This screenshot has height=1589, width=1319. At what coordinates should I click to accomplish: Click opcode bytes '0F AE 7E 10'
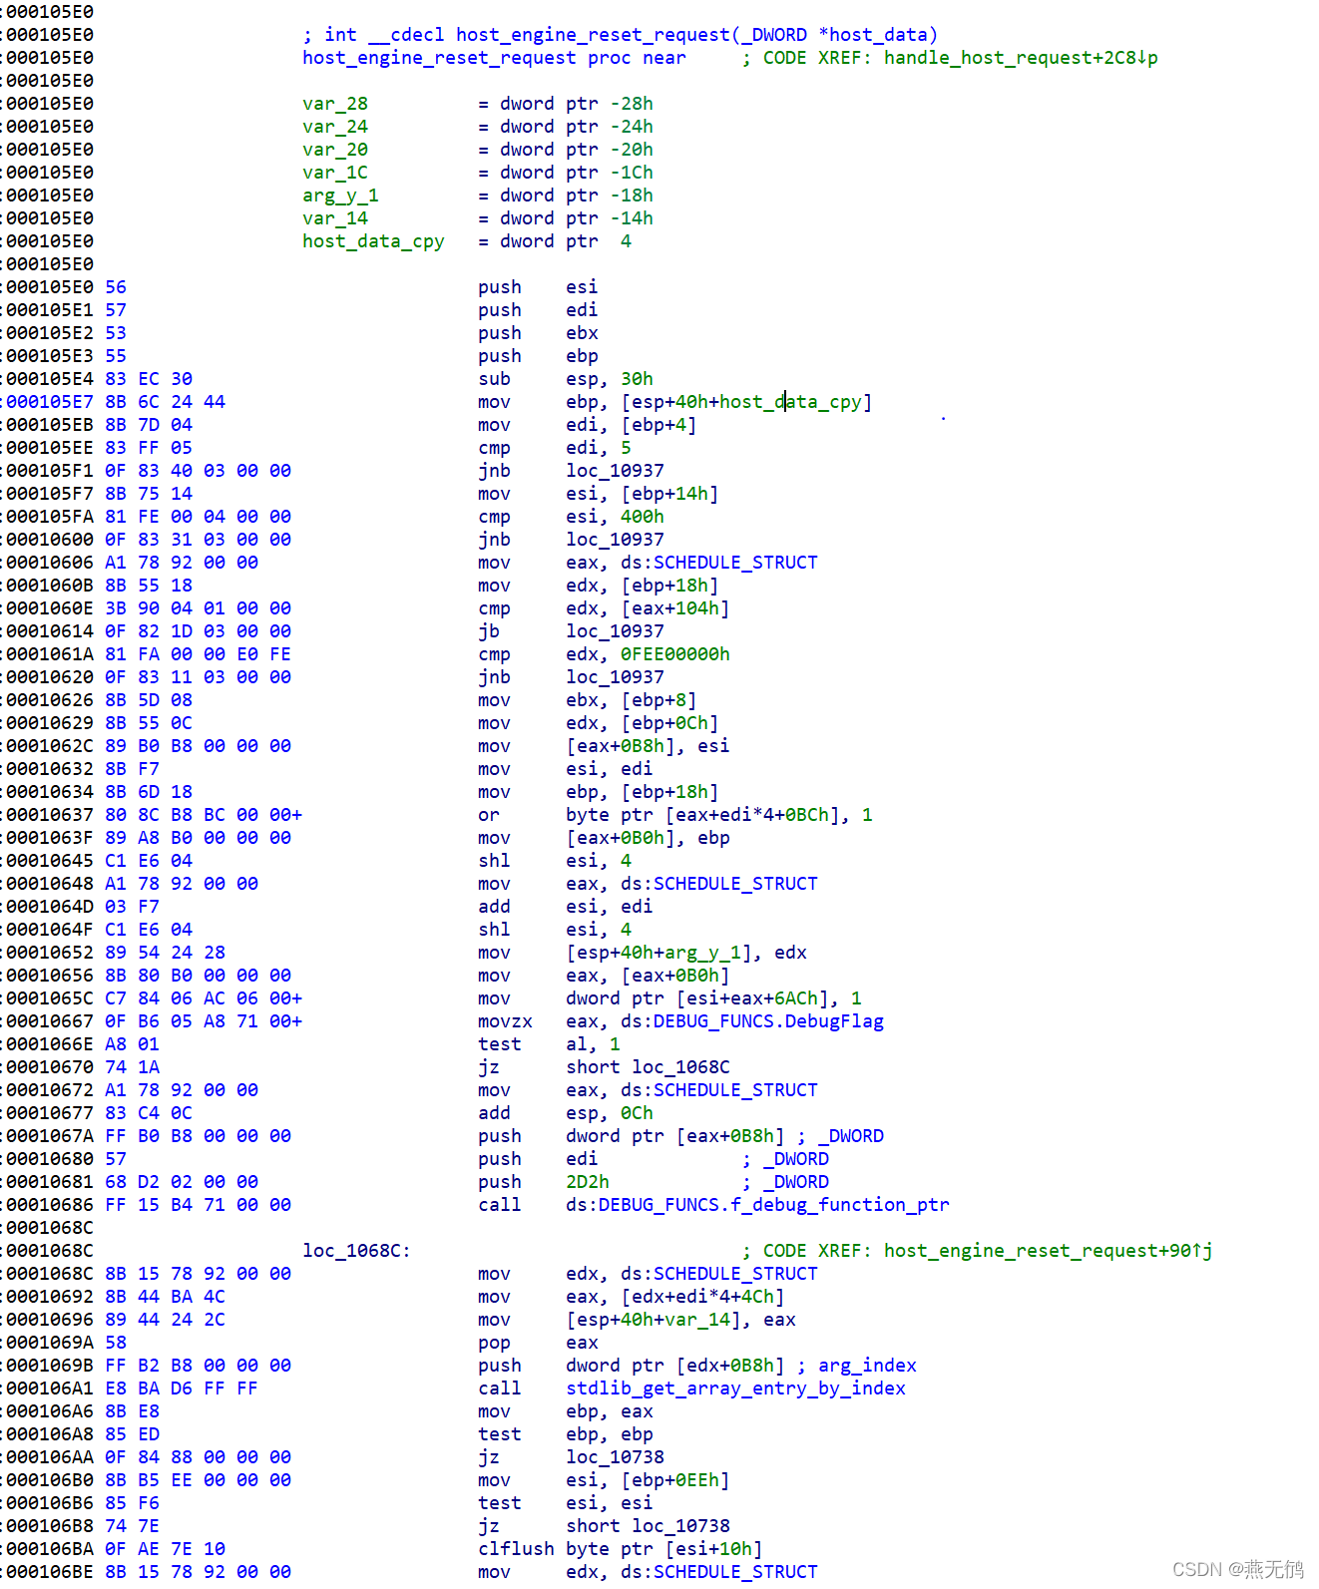(x=165, y=1549)
